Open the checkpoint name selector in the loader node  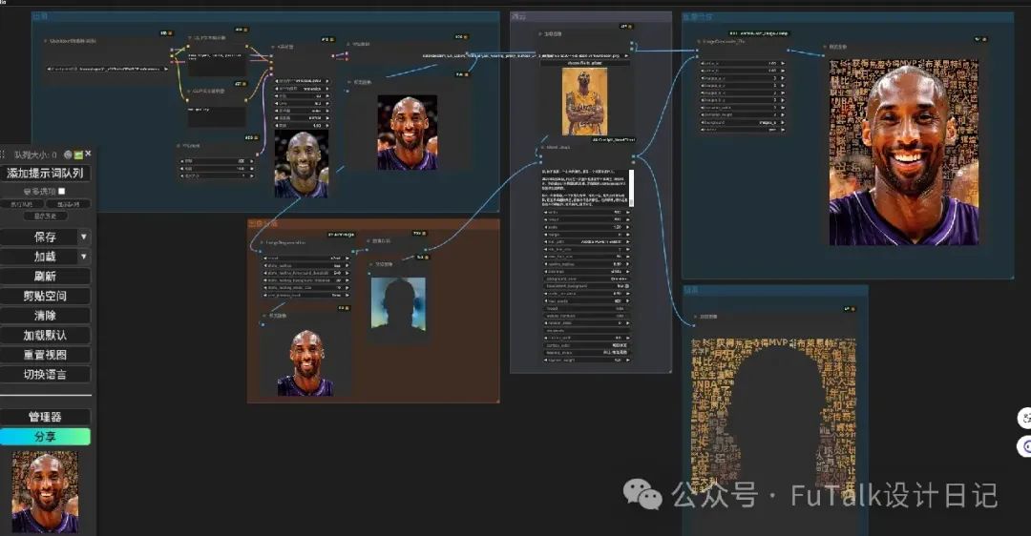[x=107, y=69]
